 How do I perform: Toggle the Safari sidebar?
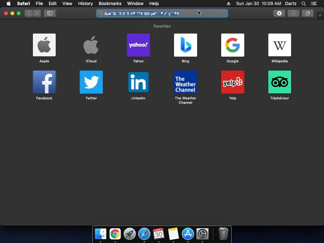50,13
